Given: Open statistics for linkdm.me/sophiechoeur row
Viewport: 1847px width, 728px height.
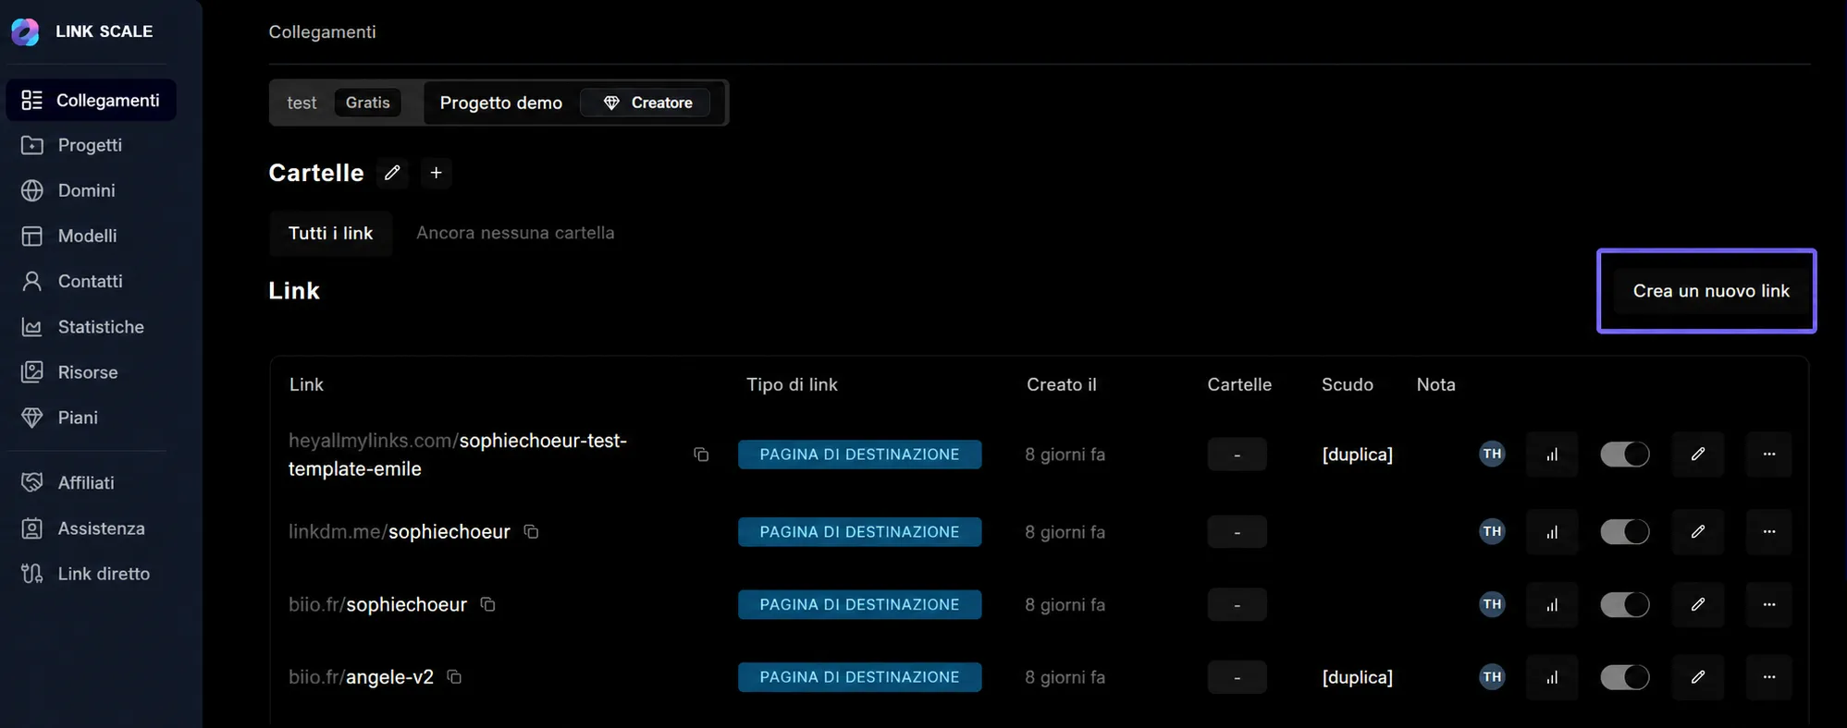Looking at the screenshot, I should [1552, 531].
